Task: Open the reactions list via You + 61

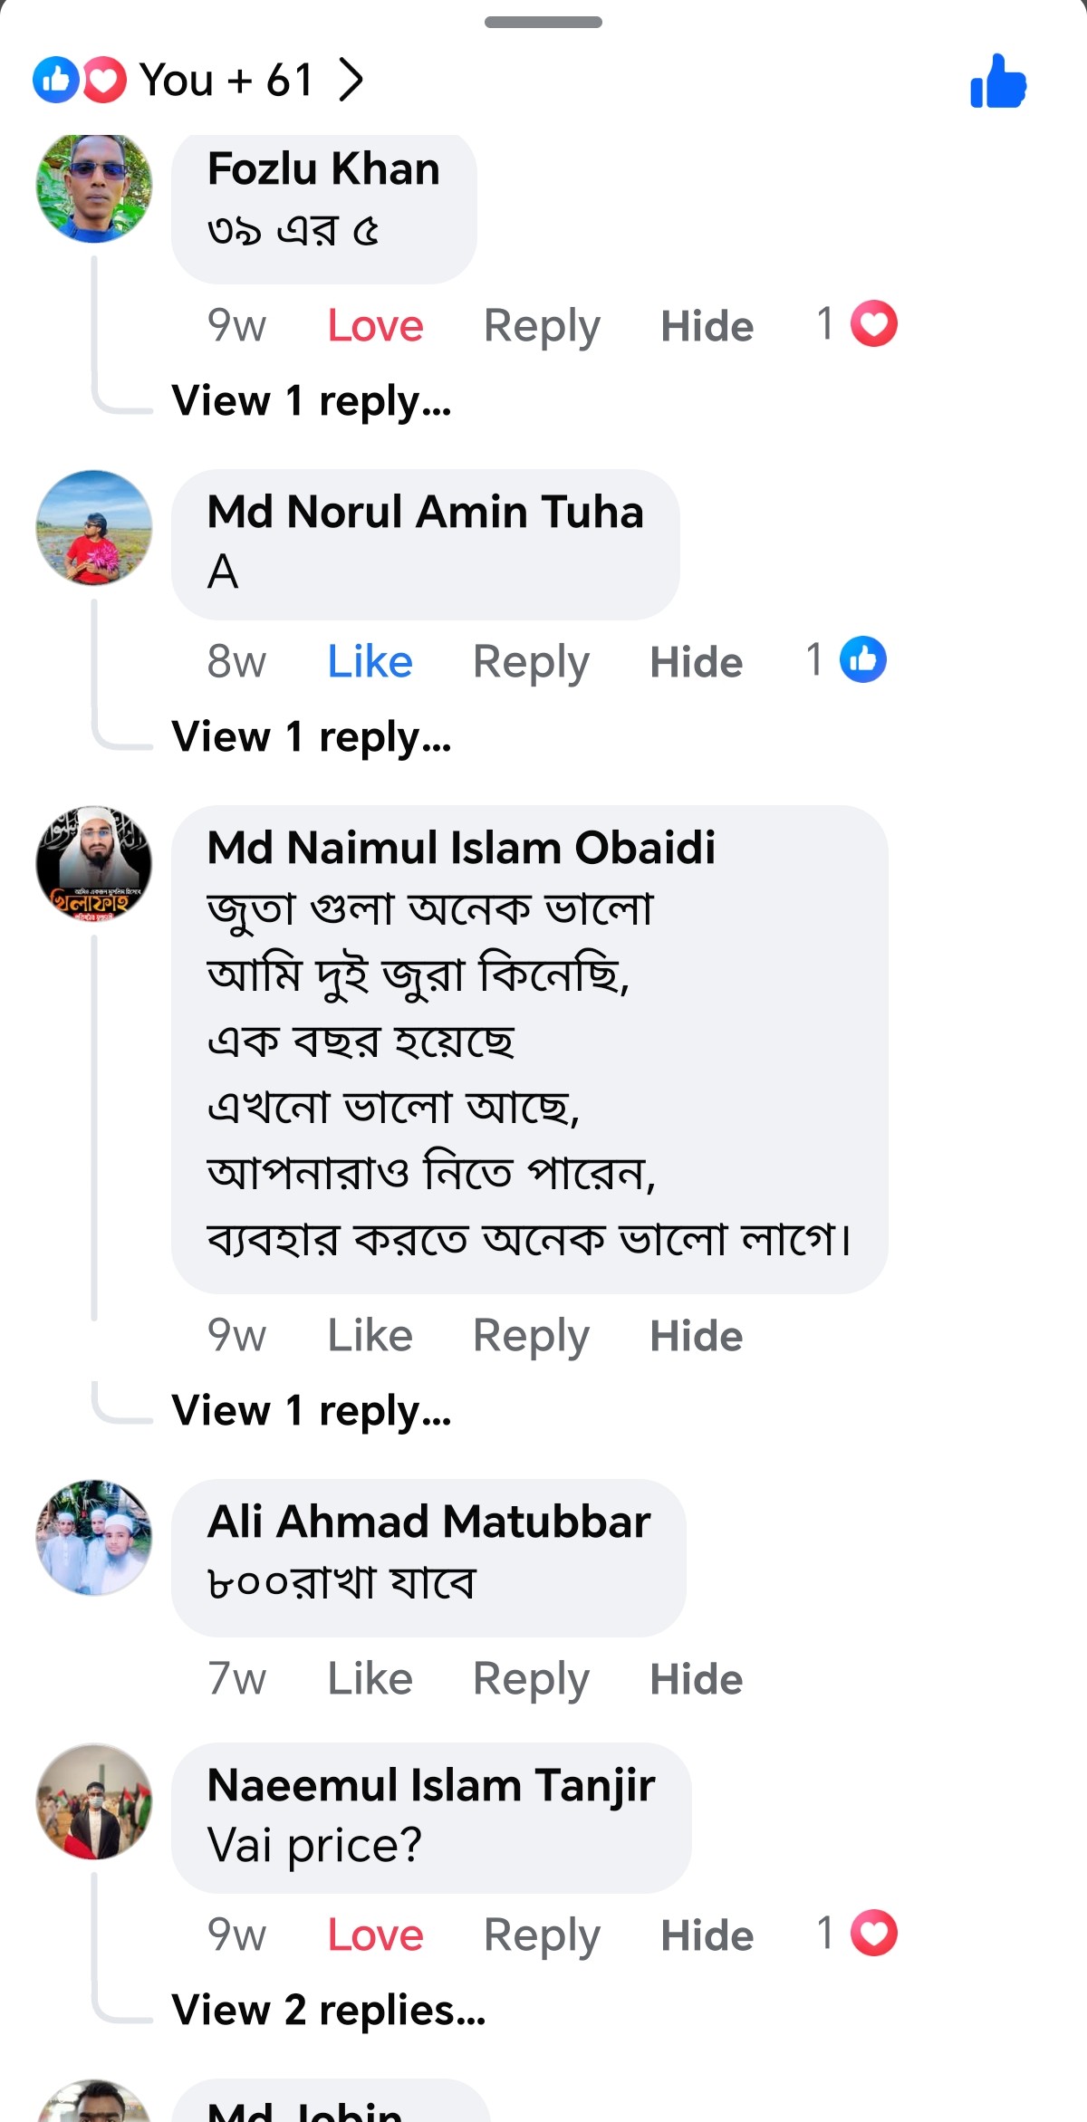Action: tap(226, 80)
